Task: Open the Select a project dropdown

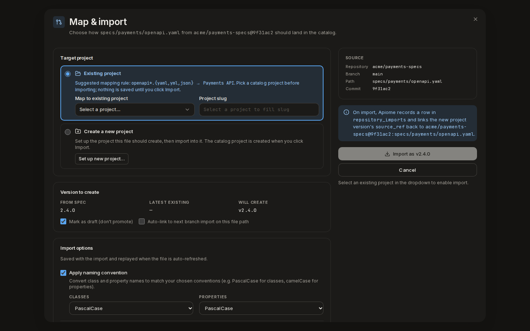Action: (x=135, y=110)
